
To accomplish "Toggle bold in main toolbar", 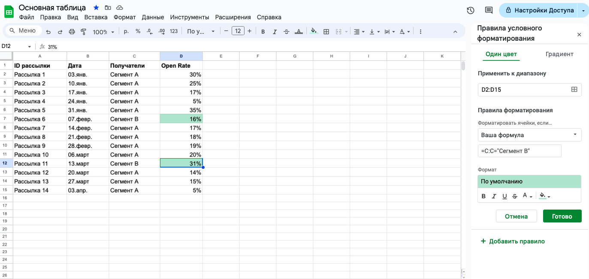I will pos(263,32).
